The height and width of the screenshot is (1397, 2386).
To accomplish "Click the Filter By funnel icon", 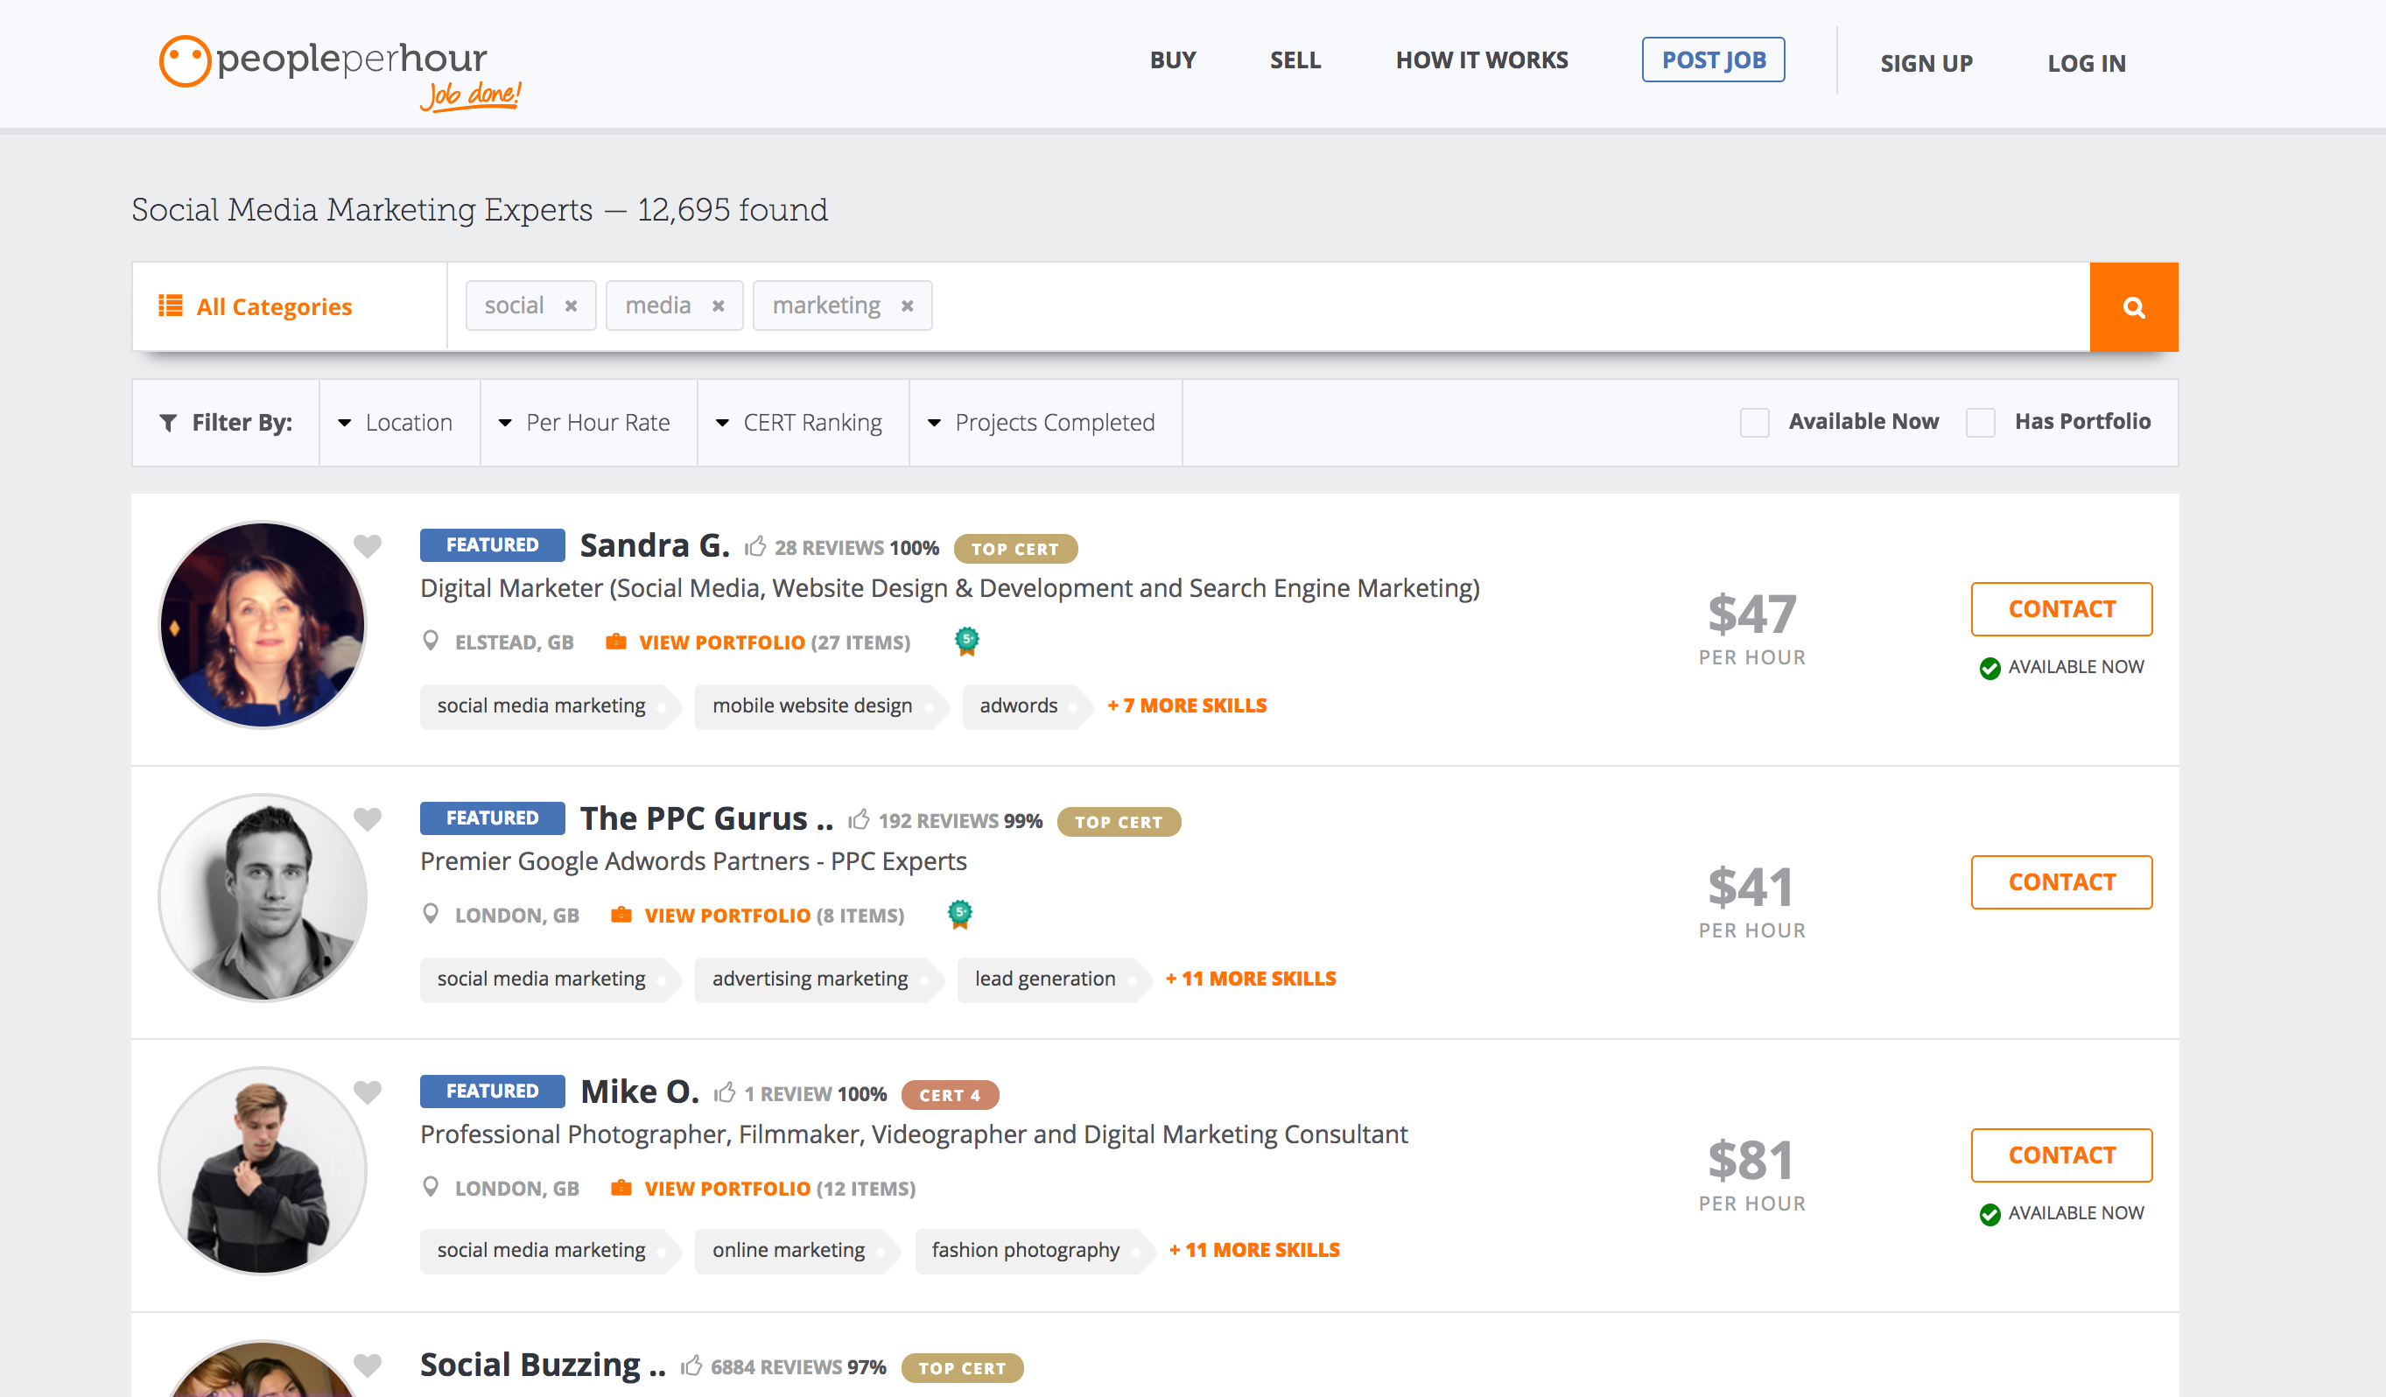I will click(x=169, y=423).
